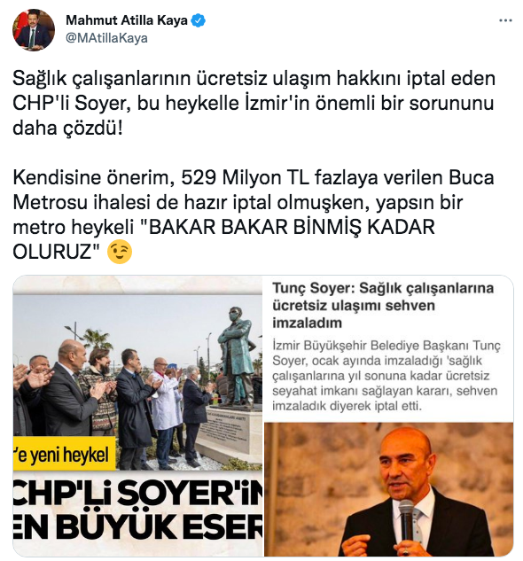
Task: Click the bronze doctor statue in the photo
Action: tap(237, 356)
